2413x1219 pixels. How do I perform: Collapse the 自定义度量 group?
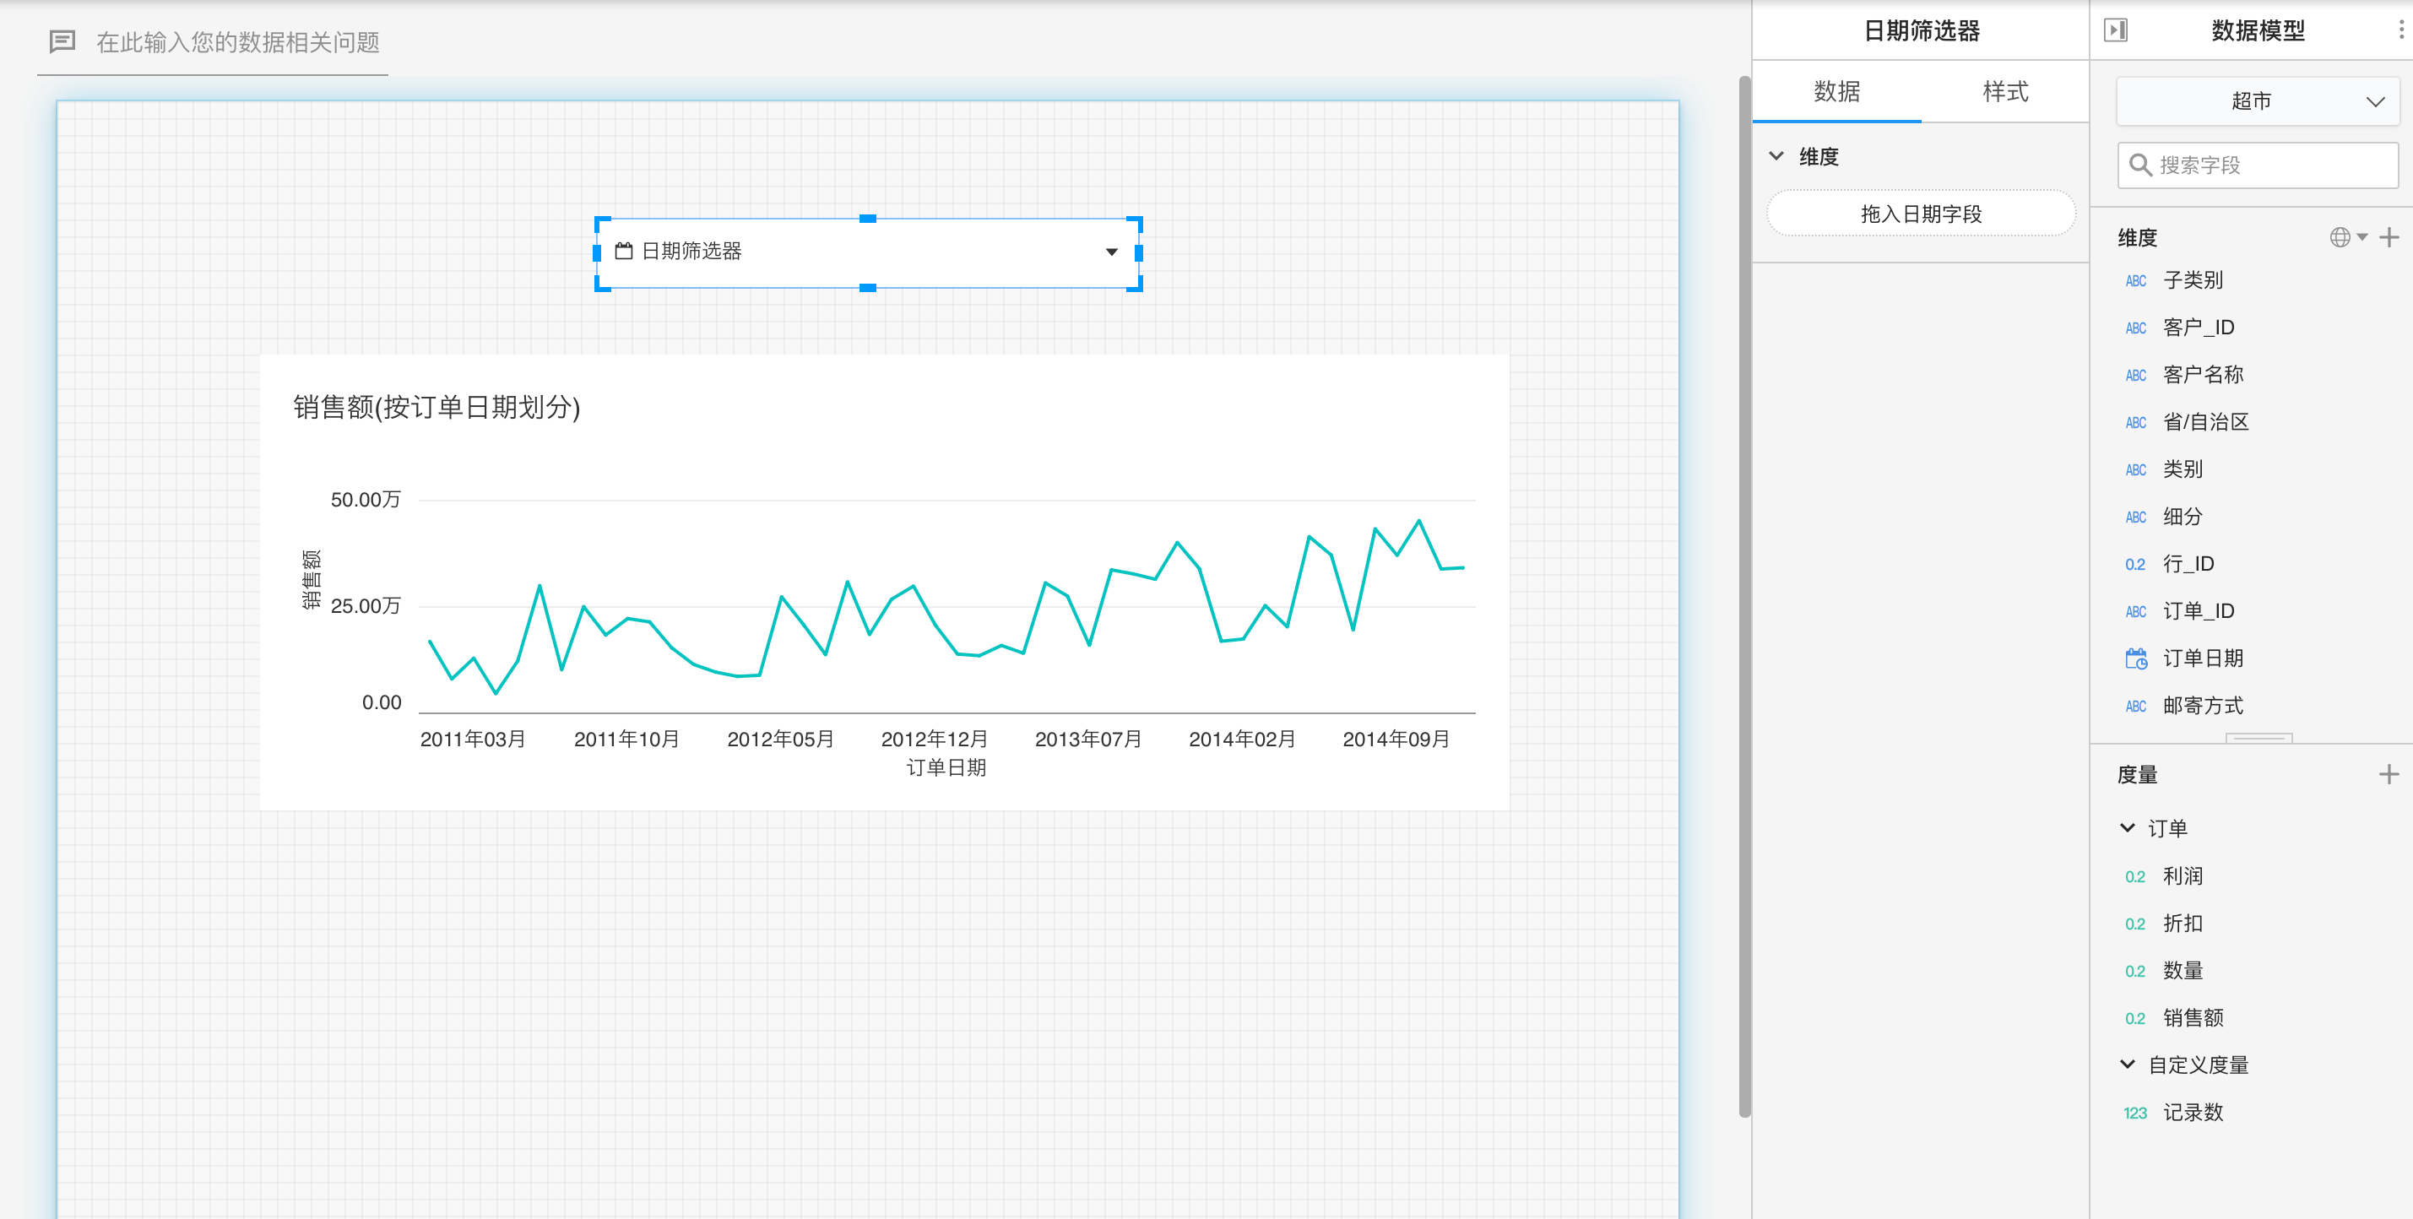(2128, 1065)
